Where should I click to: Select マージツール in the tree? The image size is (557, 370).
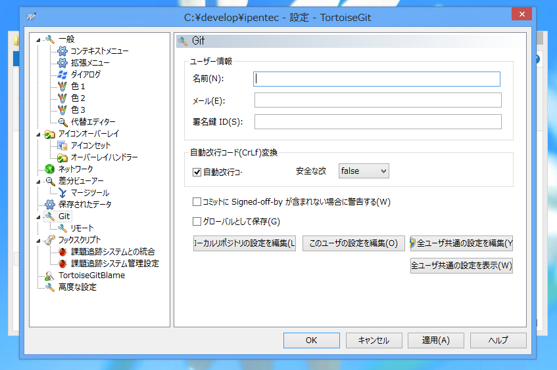coord(90,193)
